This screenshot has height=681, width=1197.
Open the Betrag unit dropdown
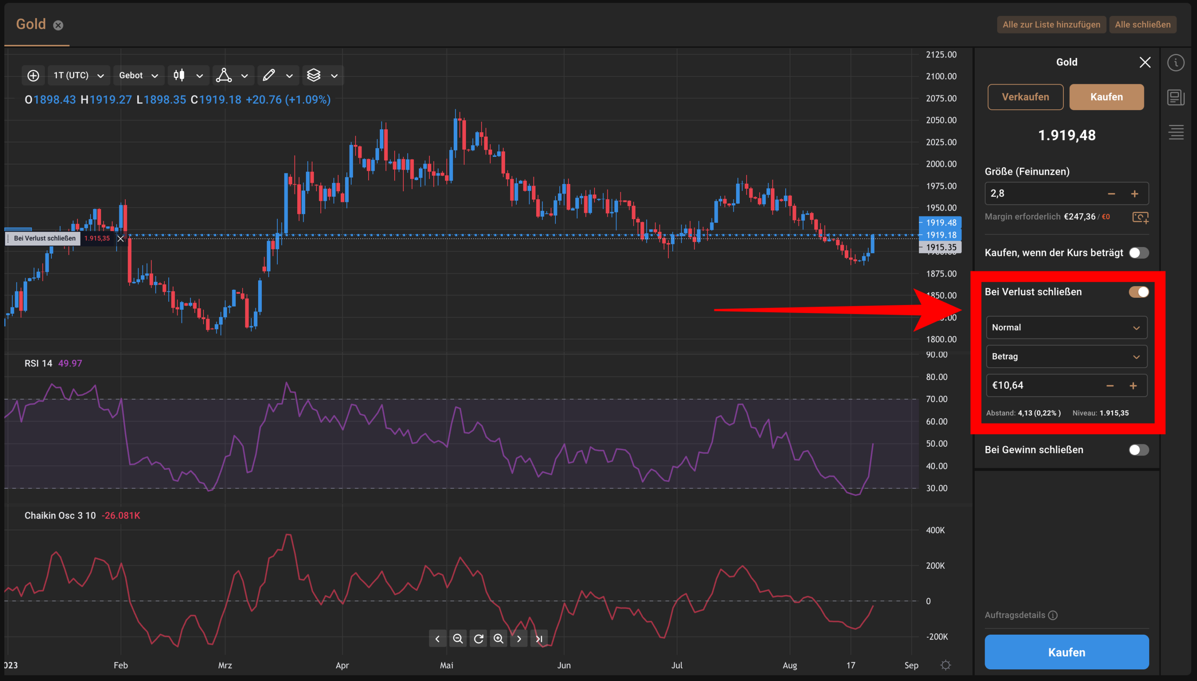[x=1066, y=356]
